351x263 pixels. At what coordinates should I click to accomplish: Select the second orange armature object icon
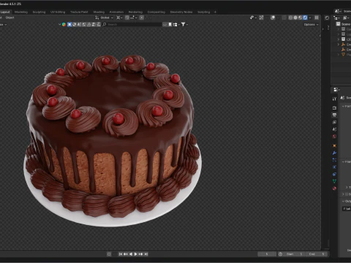tap(343, 50)
